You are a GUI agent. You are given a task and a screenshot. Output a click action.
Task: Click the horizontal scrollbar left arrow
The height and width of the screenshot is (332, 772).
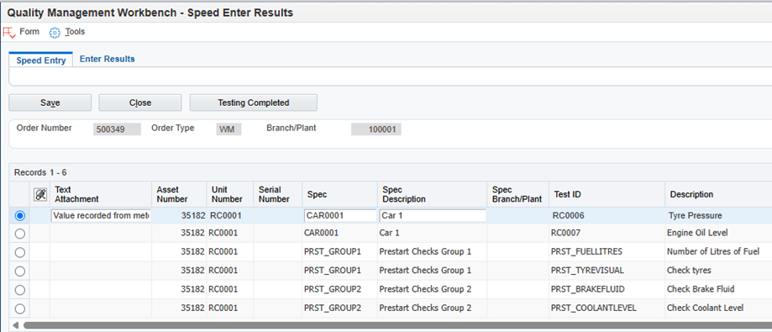tap(16, 325)
